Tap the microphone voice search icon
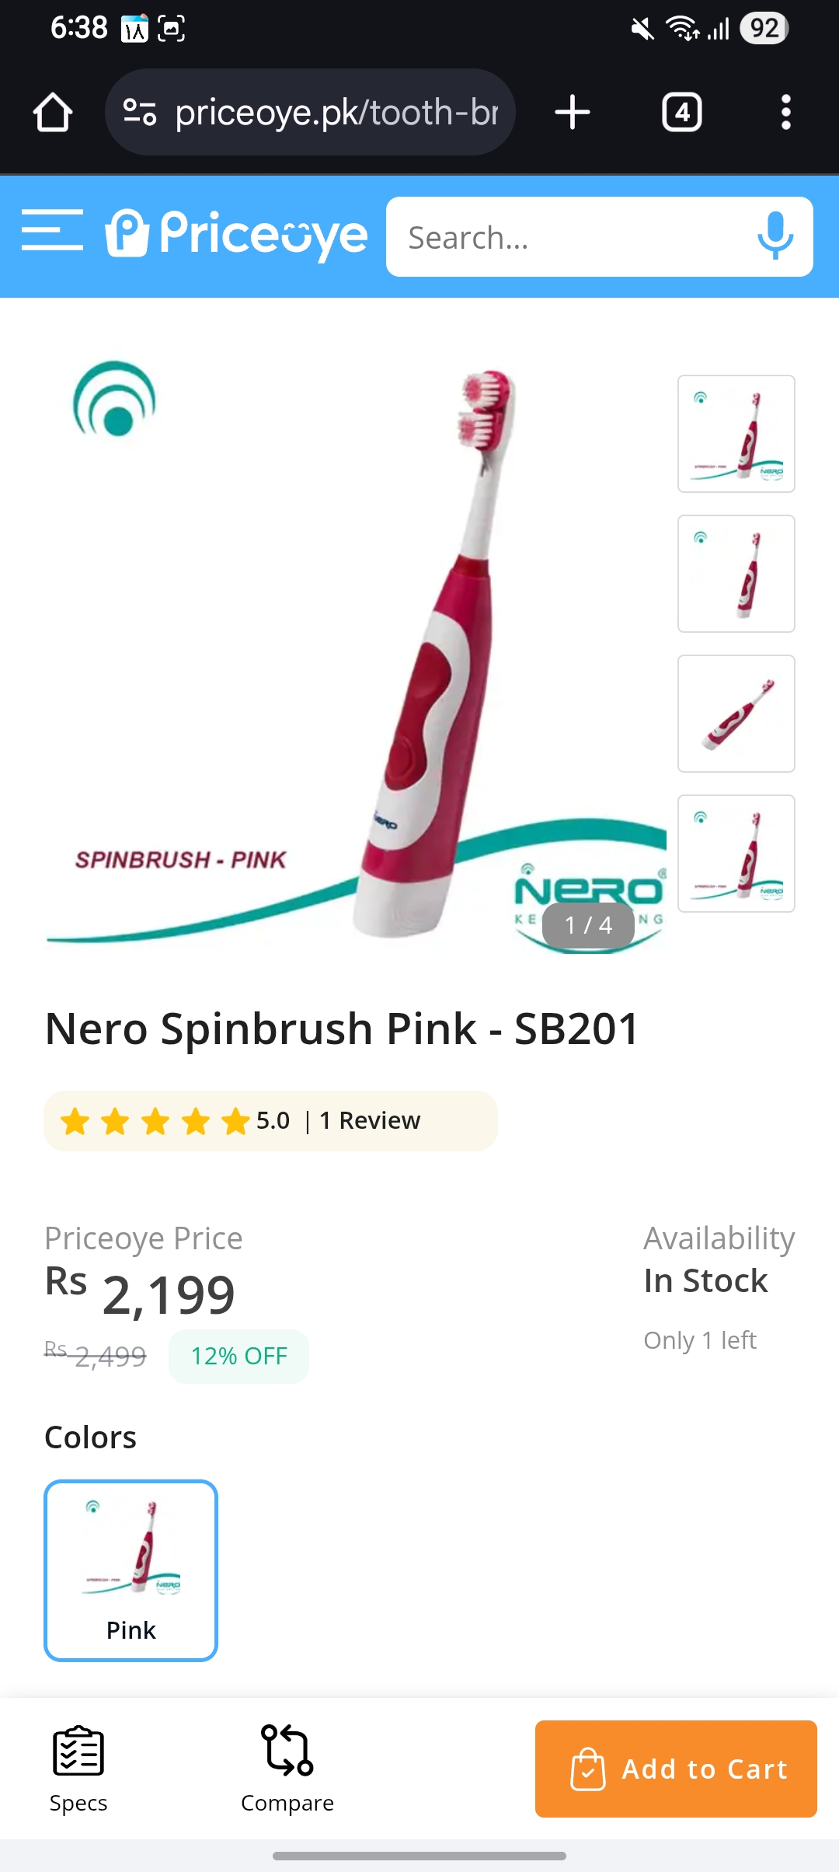 (775, 236)
